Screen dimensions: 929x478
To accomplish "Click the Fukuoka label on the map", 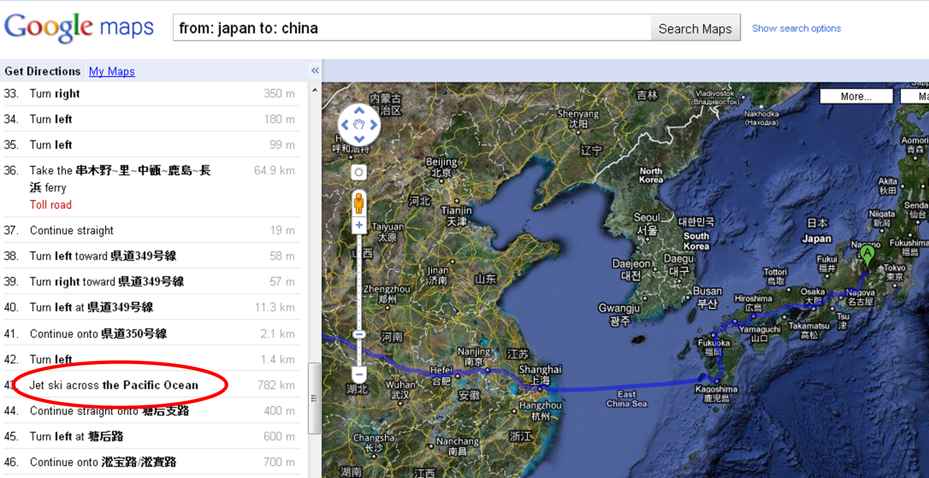I will pos(714,347).
